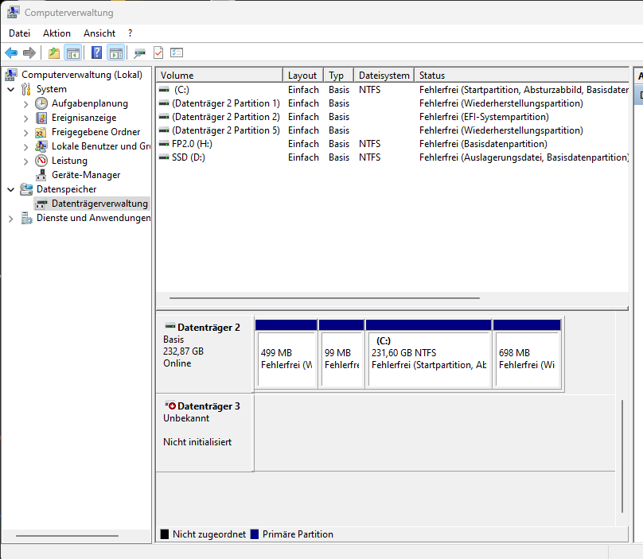This screenshot has height=559, width=643.
Task: Toggle the action pane toolbar icon
Action: coord(116,52)
